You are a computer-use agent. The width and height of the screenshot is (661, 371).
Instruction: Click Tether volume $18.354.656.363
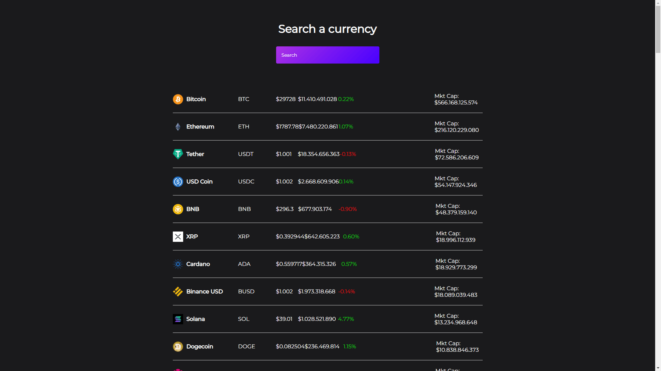(x=318, y=154)
